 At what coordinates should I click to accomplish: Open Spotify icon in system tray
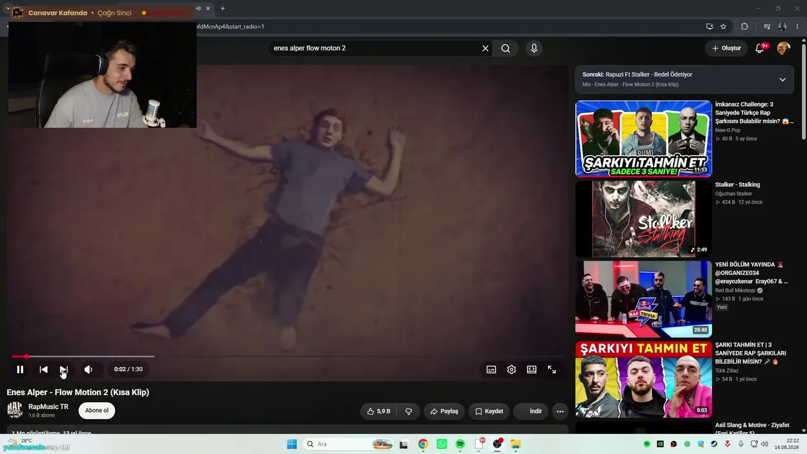(646, 444)
